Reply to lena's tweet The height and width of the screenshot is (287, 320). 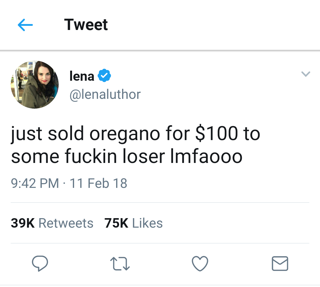(x=40, y=264)
